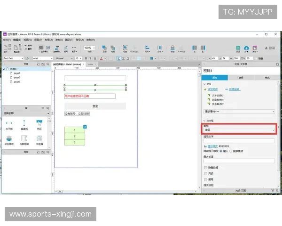Viewport: 282px width, 226px height.
Task: Click the Share cloud icon
Action: [246, 48]
